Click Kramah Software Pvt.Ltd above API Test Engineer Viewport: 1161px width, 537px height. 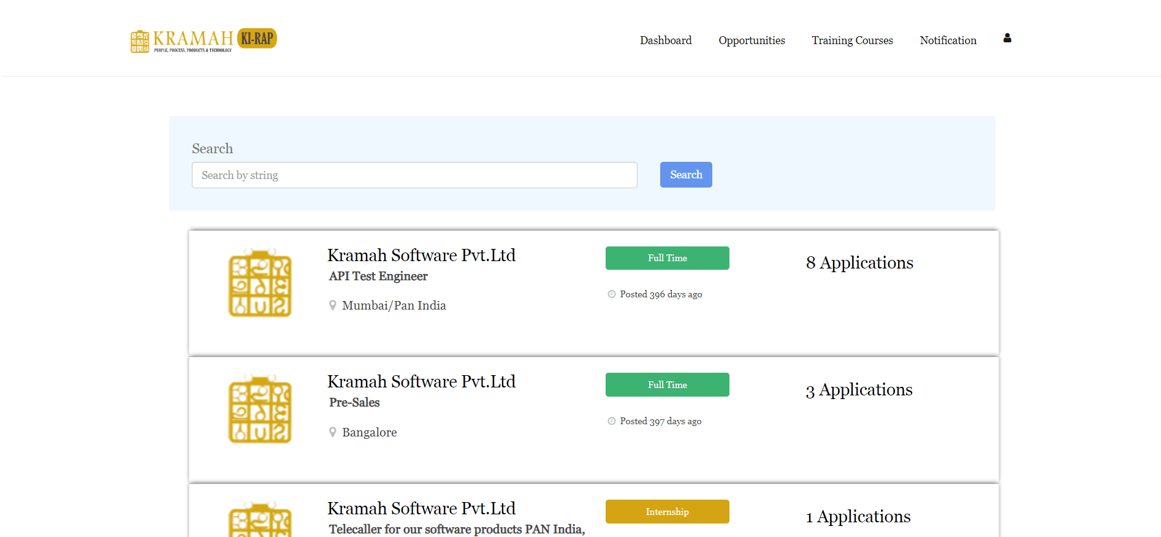pyautogui.click(x=421, y=255)
